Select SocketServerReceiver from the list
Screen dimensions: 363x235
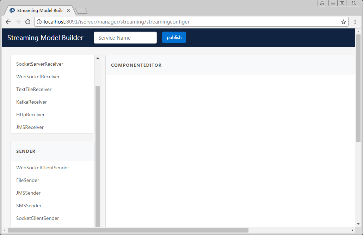point(39,64)
